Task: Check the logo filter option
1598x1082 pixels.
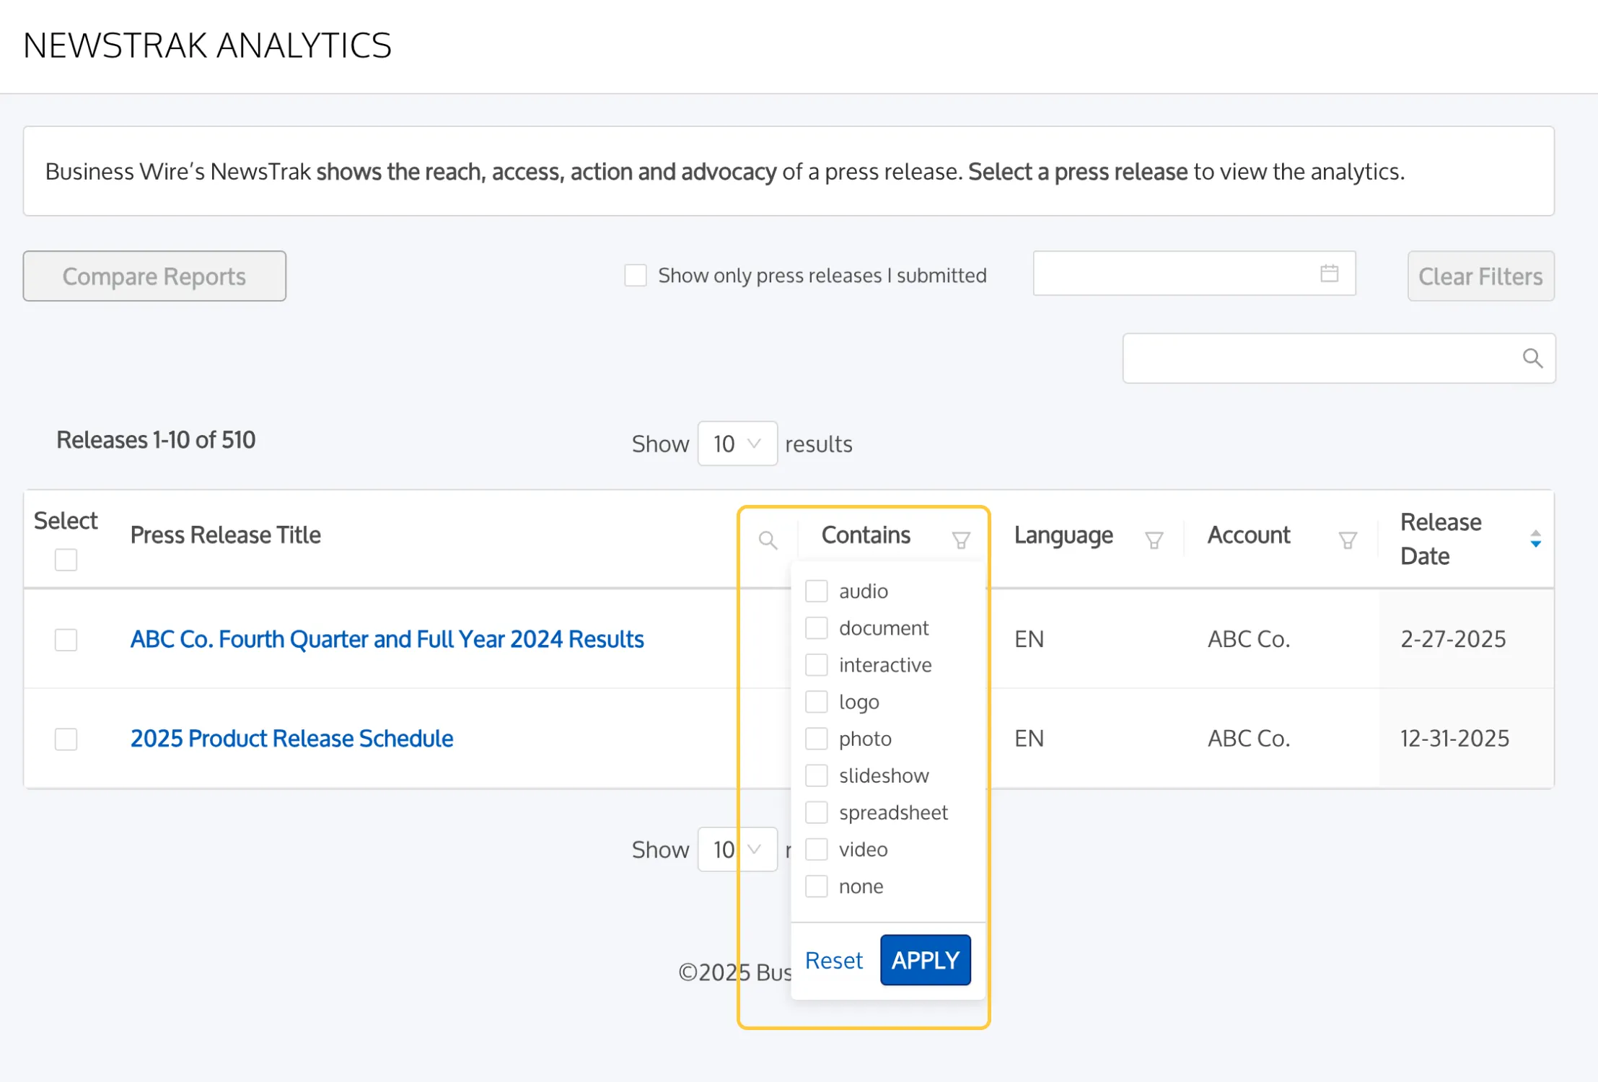Action: pos(816,701)
